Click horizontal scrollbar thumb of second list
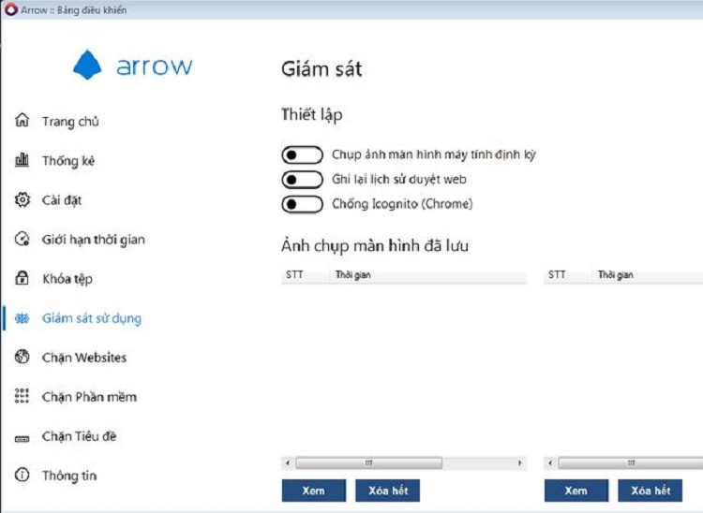 tap(631, 462)
